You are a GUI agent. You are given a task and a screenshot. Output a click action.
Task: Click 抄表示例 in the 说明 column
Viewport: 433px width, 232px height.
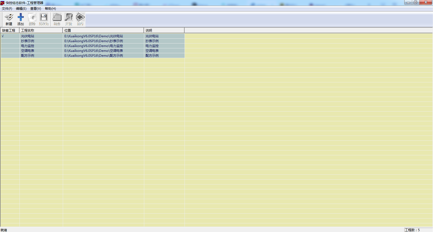click(x=152, y=41)
